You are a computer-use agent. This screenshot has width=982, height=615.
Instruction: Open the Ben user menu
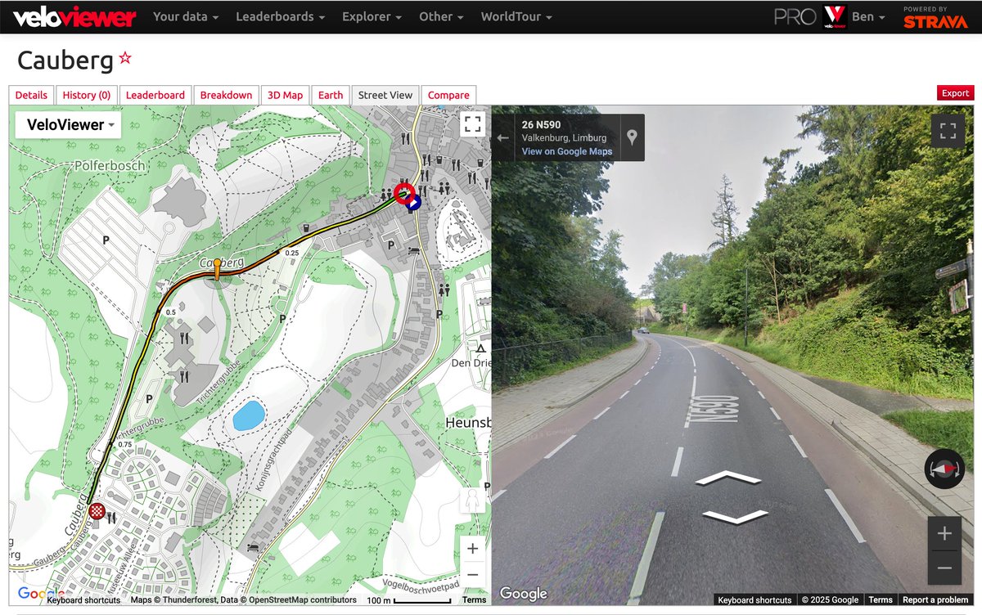tap(868, 16)
